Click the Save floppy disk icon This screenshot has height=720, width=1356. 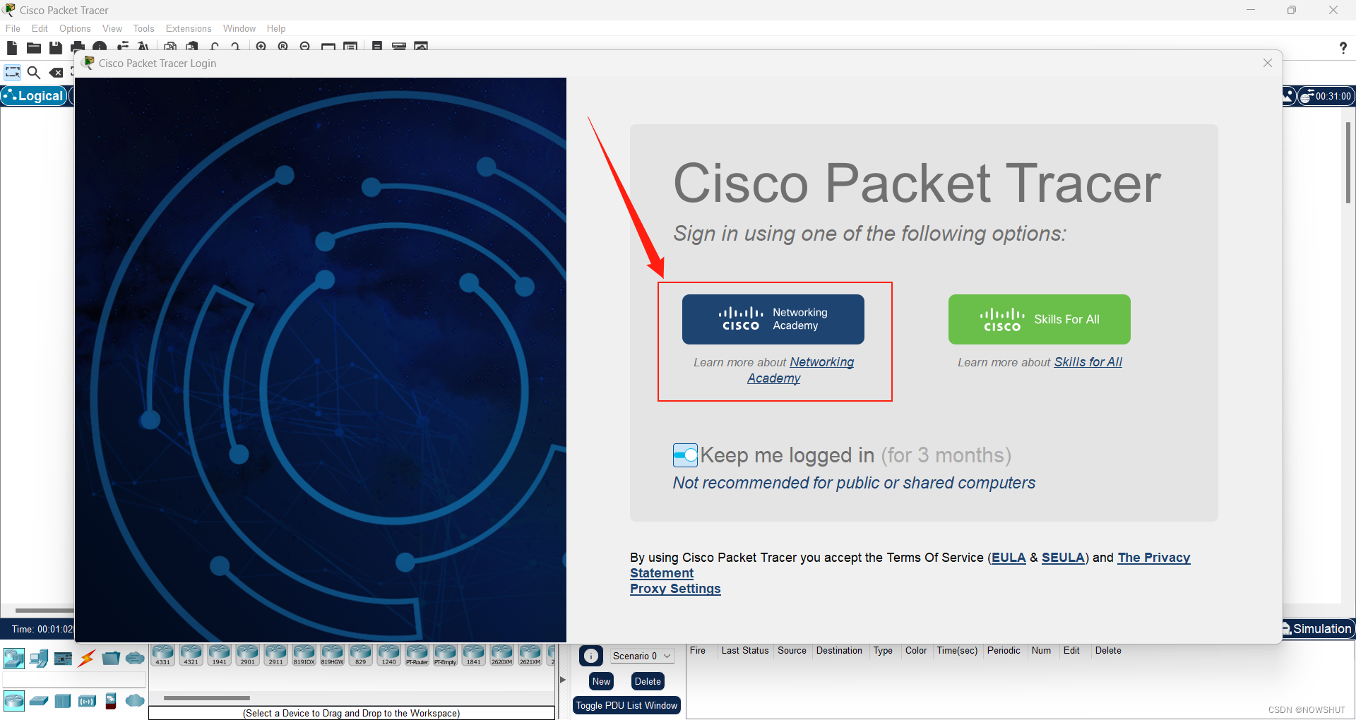tap(56, 47)
